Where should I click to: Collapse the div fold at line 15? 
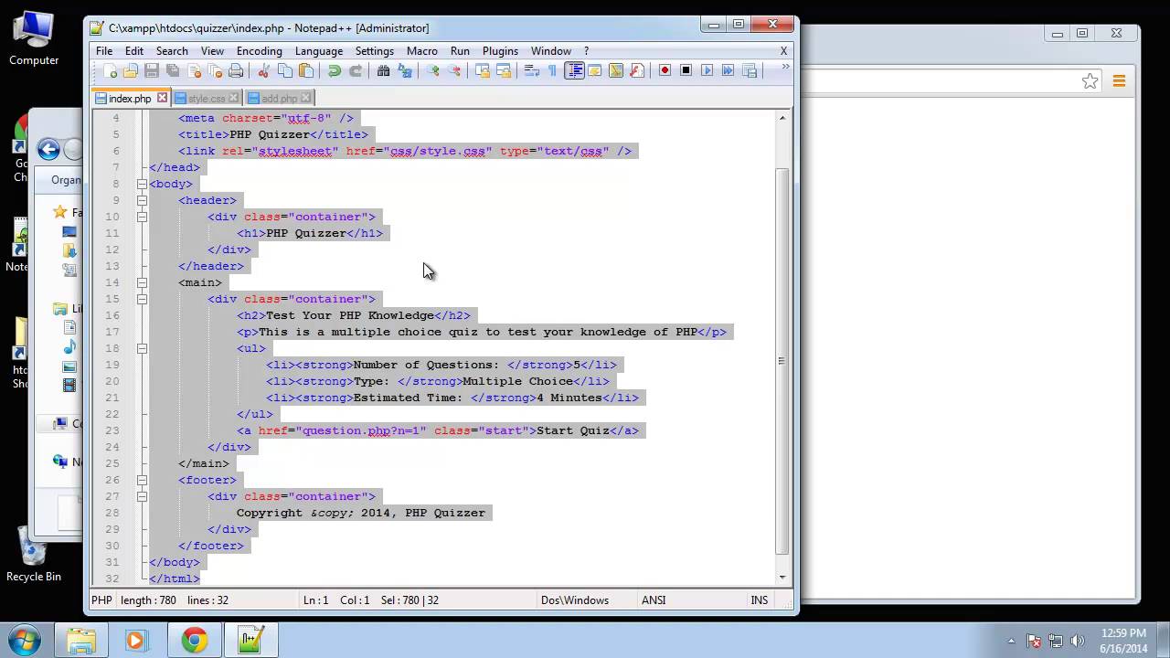(x=142, y=299)
